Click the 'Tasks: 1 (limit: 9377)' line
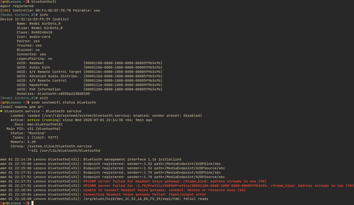The height and width of the screenshot is (205, 354). click(35, 137)
